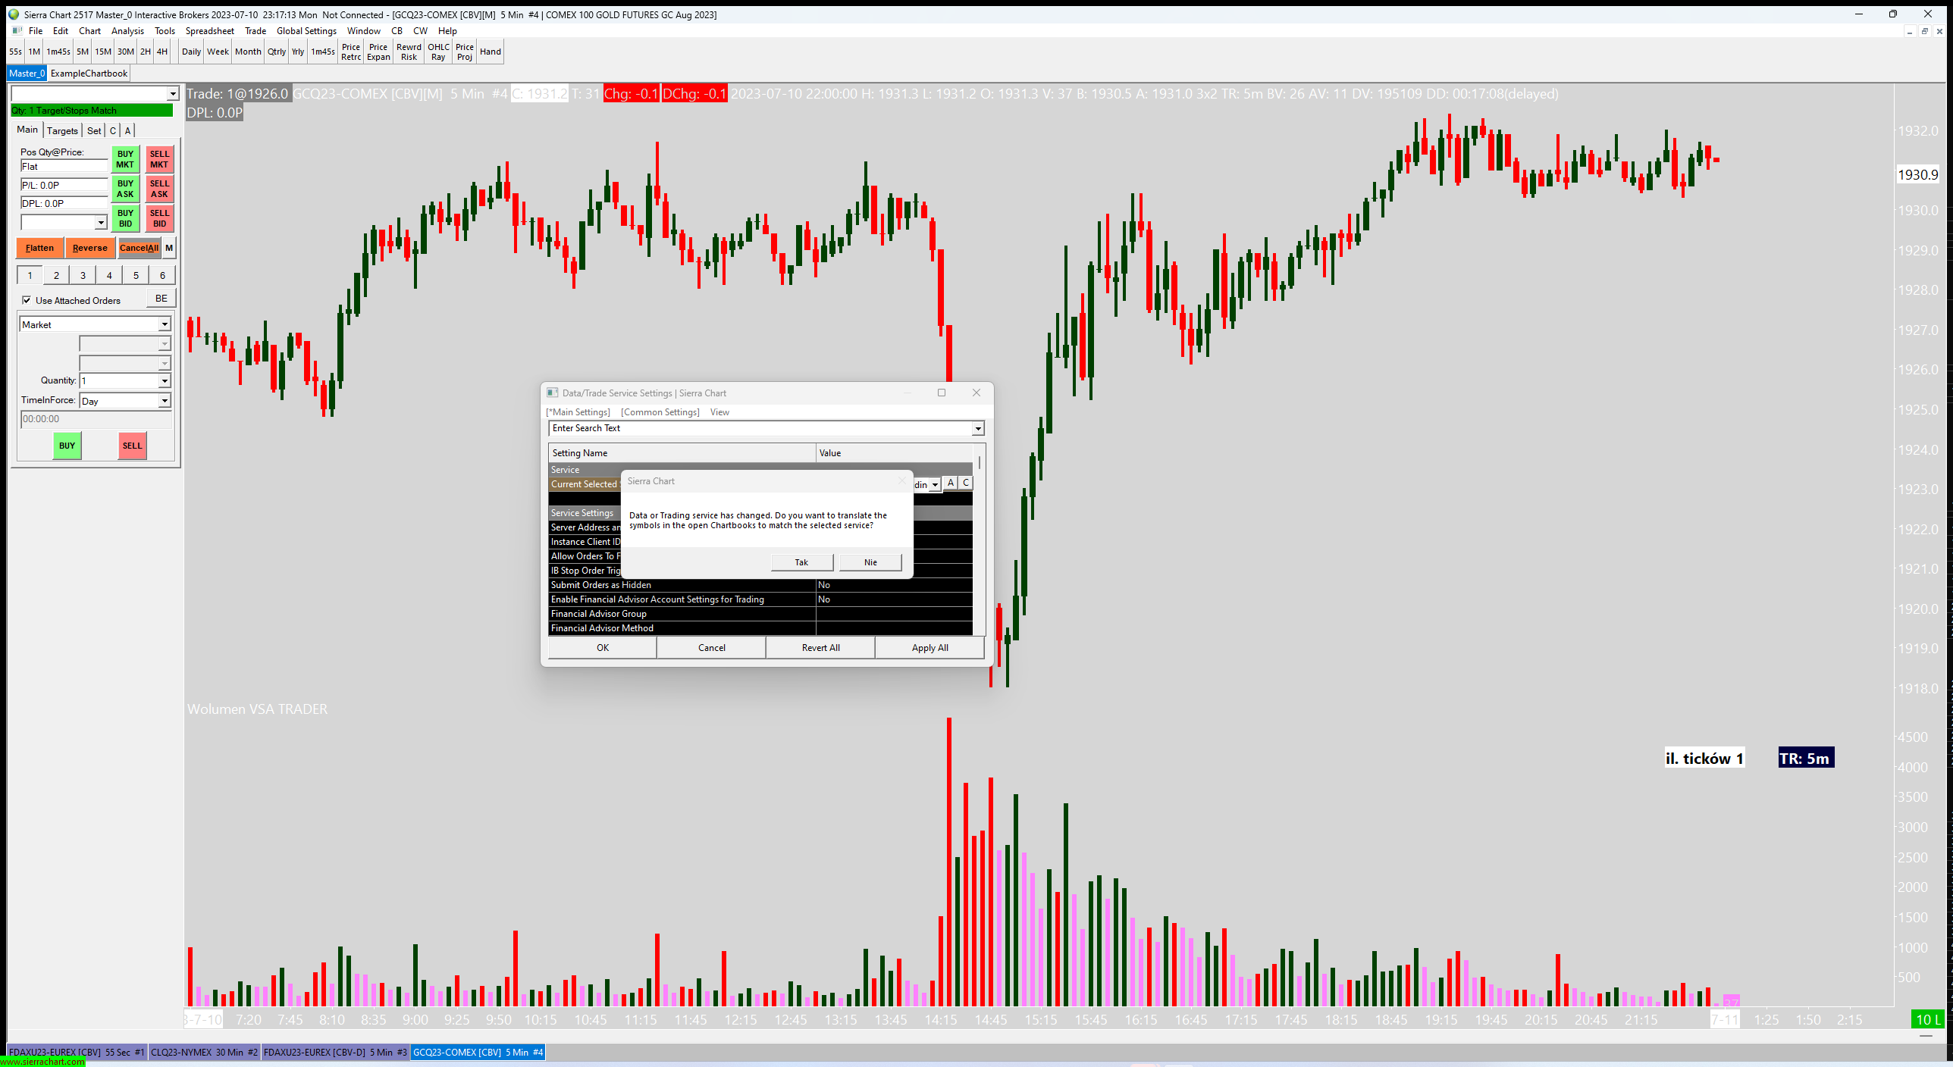Toggle the M button beside CancelAll
This screenshot has width=1953, height=1067.
click(169, 248)
